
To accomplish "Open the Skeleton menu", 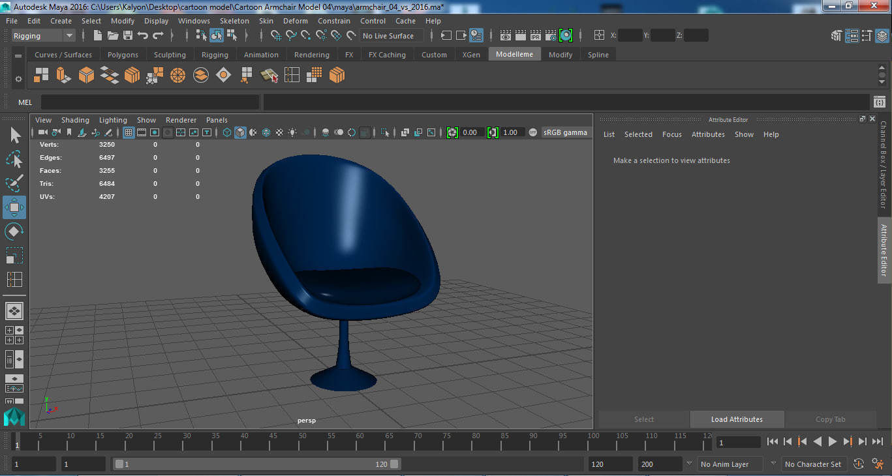I will (234, 21).
